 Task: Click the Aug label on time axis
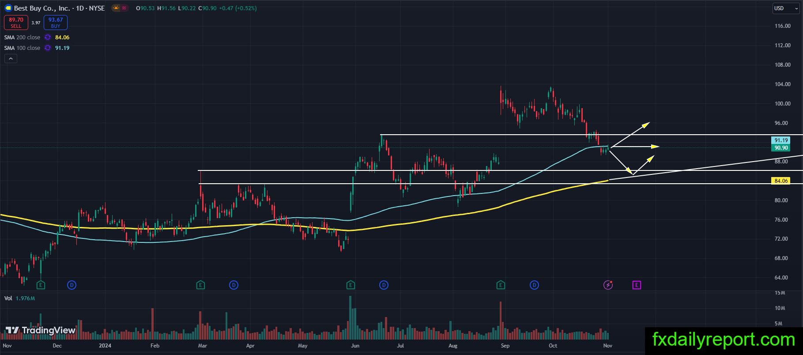click(452, 346)
